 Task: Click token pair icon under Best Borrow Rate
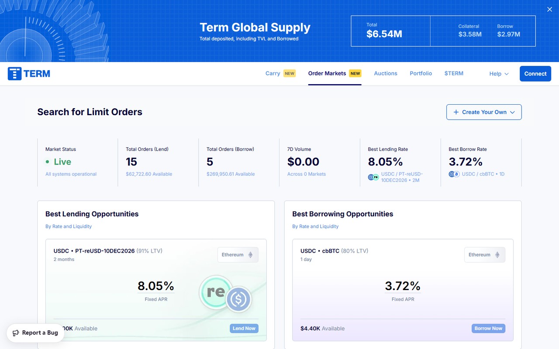[x=454, y=174]
